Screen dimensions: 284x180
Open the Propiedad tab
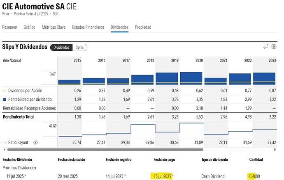(143, 27)
